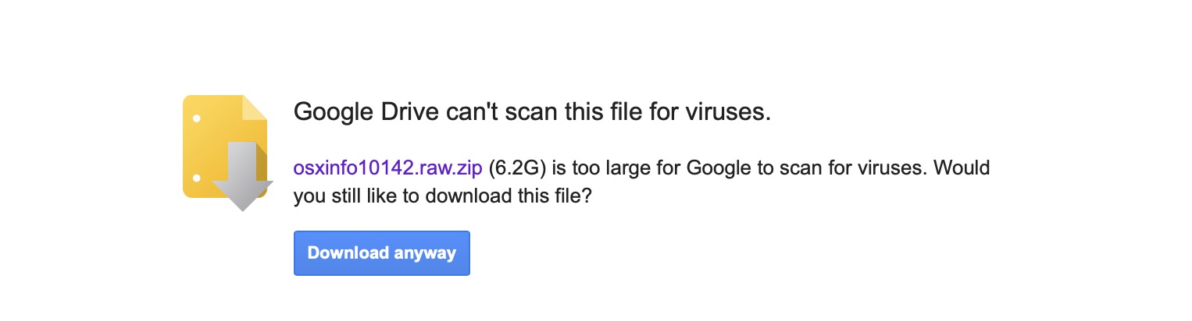This screenshot has height=321, width=1192.
Task: Click the lower white dot on file icon
Action: tap(196, 175)
